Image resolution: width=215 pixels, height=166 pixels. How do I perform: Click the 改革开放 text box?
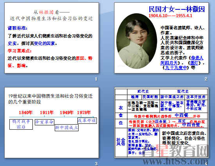pos(87,121)
